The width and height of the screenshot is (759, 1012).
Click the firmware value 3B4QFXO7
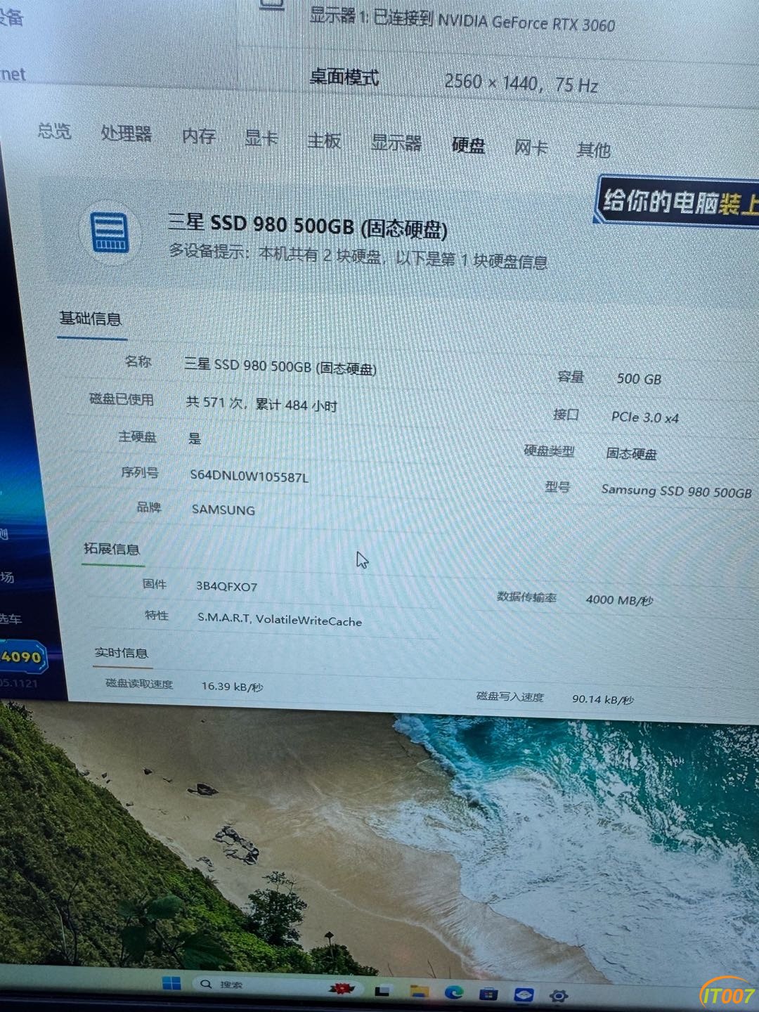226,586
